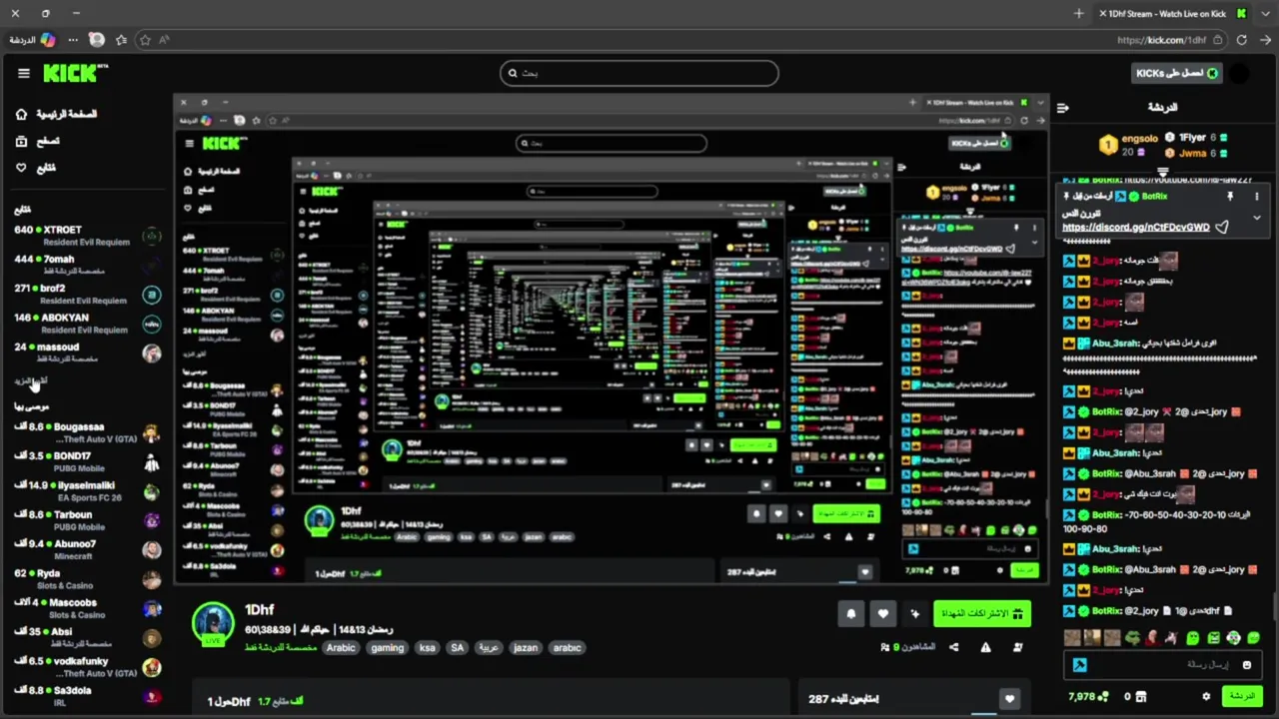Open the discord.gg link in pinned message
The width and height of the screenshot is (1279, 719).
coord(1136,227)
